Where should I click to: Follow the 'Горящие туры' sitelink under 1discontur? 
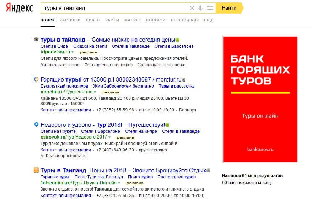55,177
